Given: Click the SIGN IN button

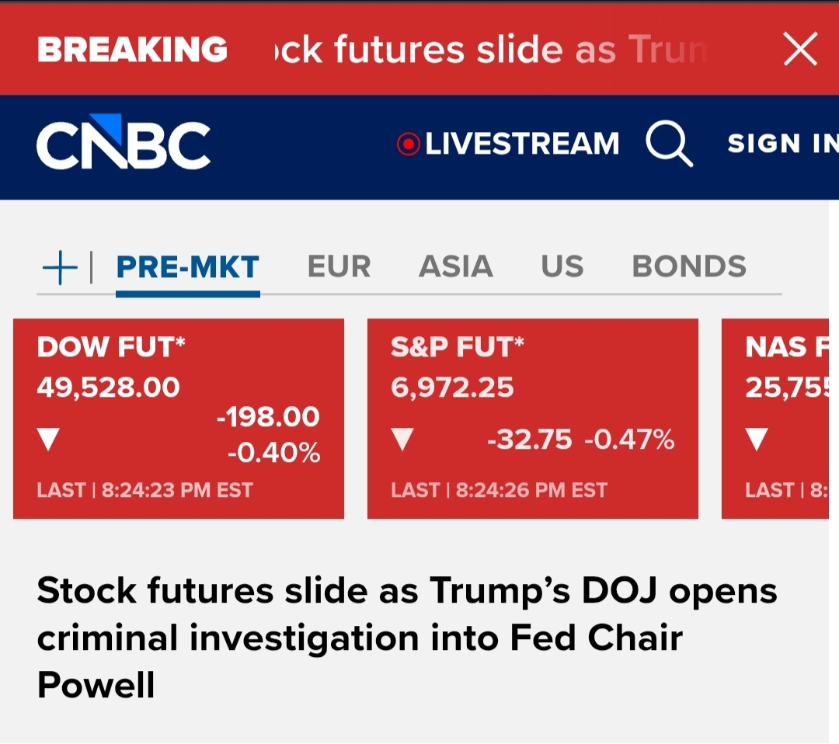Looking at the screenshot, I should point(781,144).
